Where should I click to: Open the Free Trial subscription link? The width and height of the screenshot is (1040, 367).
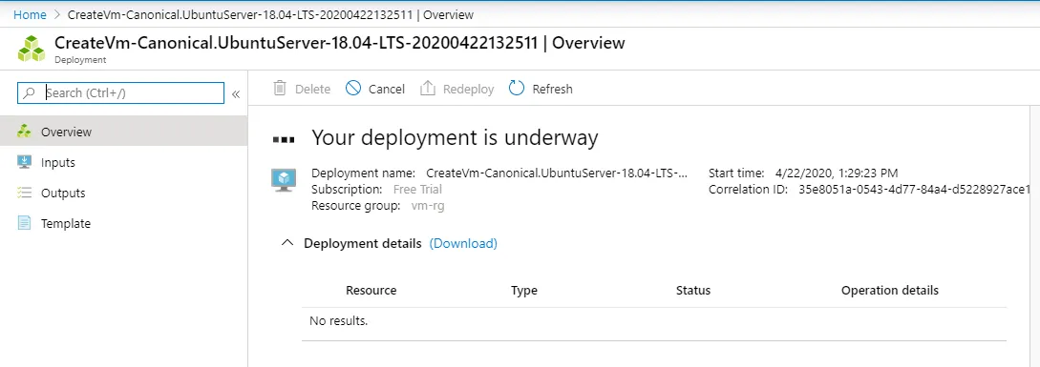pos(417,189)
